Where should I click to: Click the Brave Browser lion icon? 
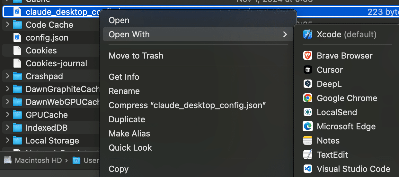click(x=308, y=56)
